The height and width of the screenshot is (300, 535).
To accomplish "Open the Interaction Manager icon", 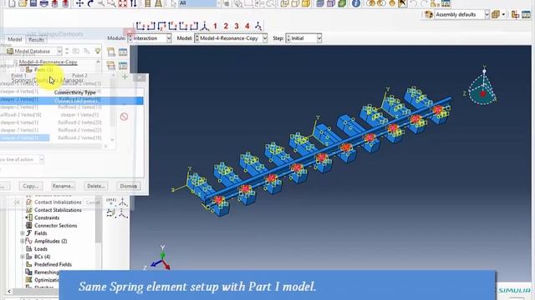I will [123, 52].
